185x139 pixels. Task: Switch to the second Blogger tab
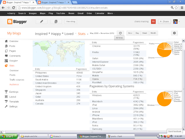pos(53,2)
